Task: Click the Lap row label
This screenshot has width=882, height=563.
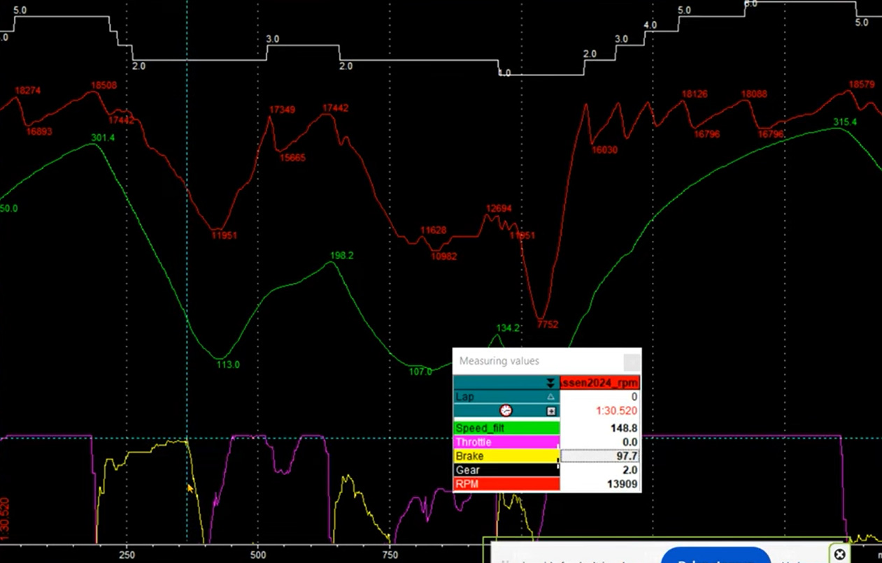Action: pos(507,397)
